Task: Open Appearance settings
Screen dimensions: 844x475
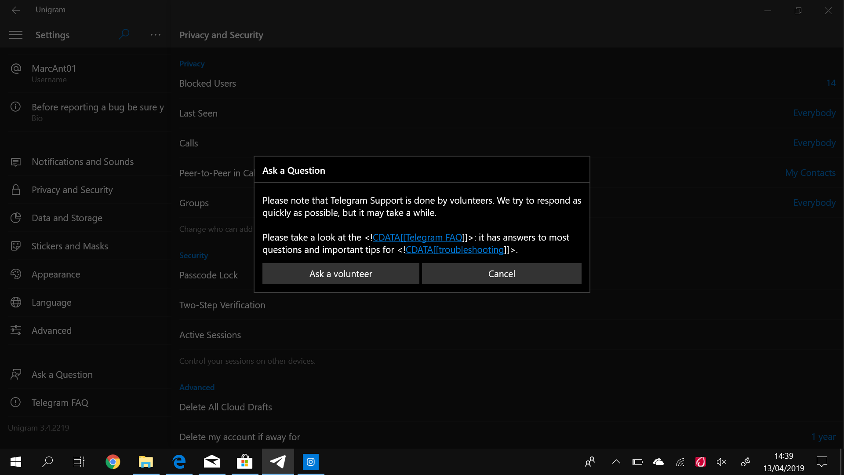Action: (87, 274)
